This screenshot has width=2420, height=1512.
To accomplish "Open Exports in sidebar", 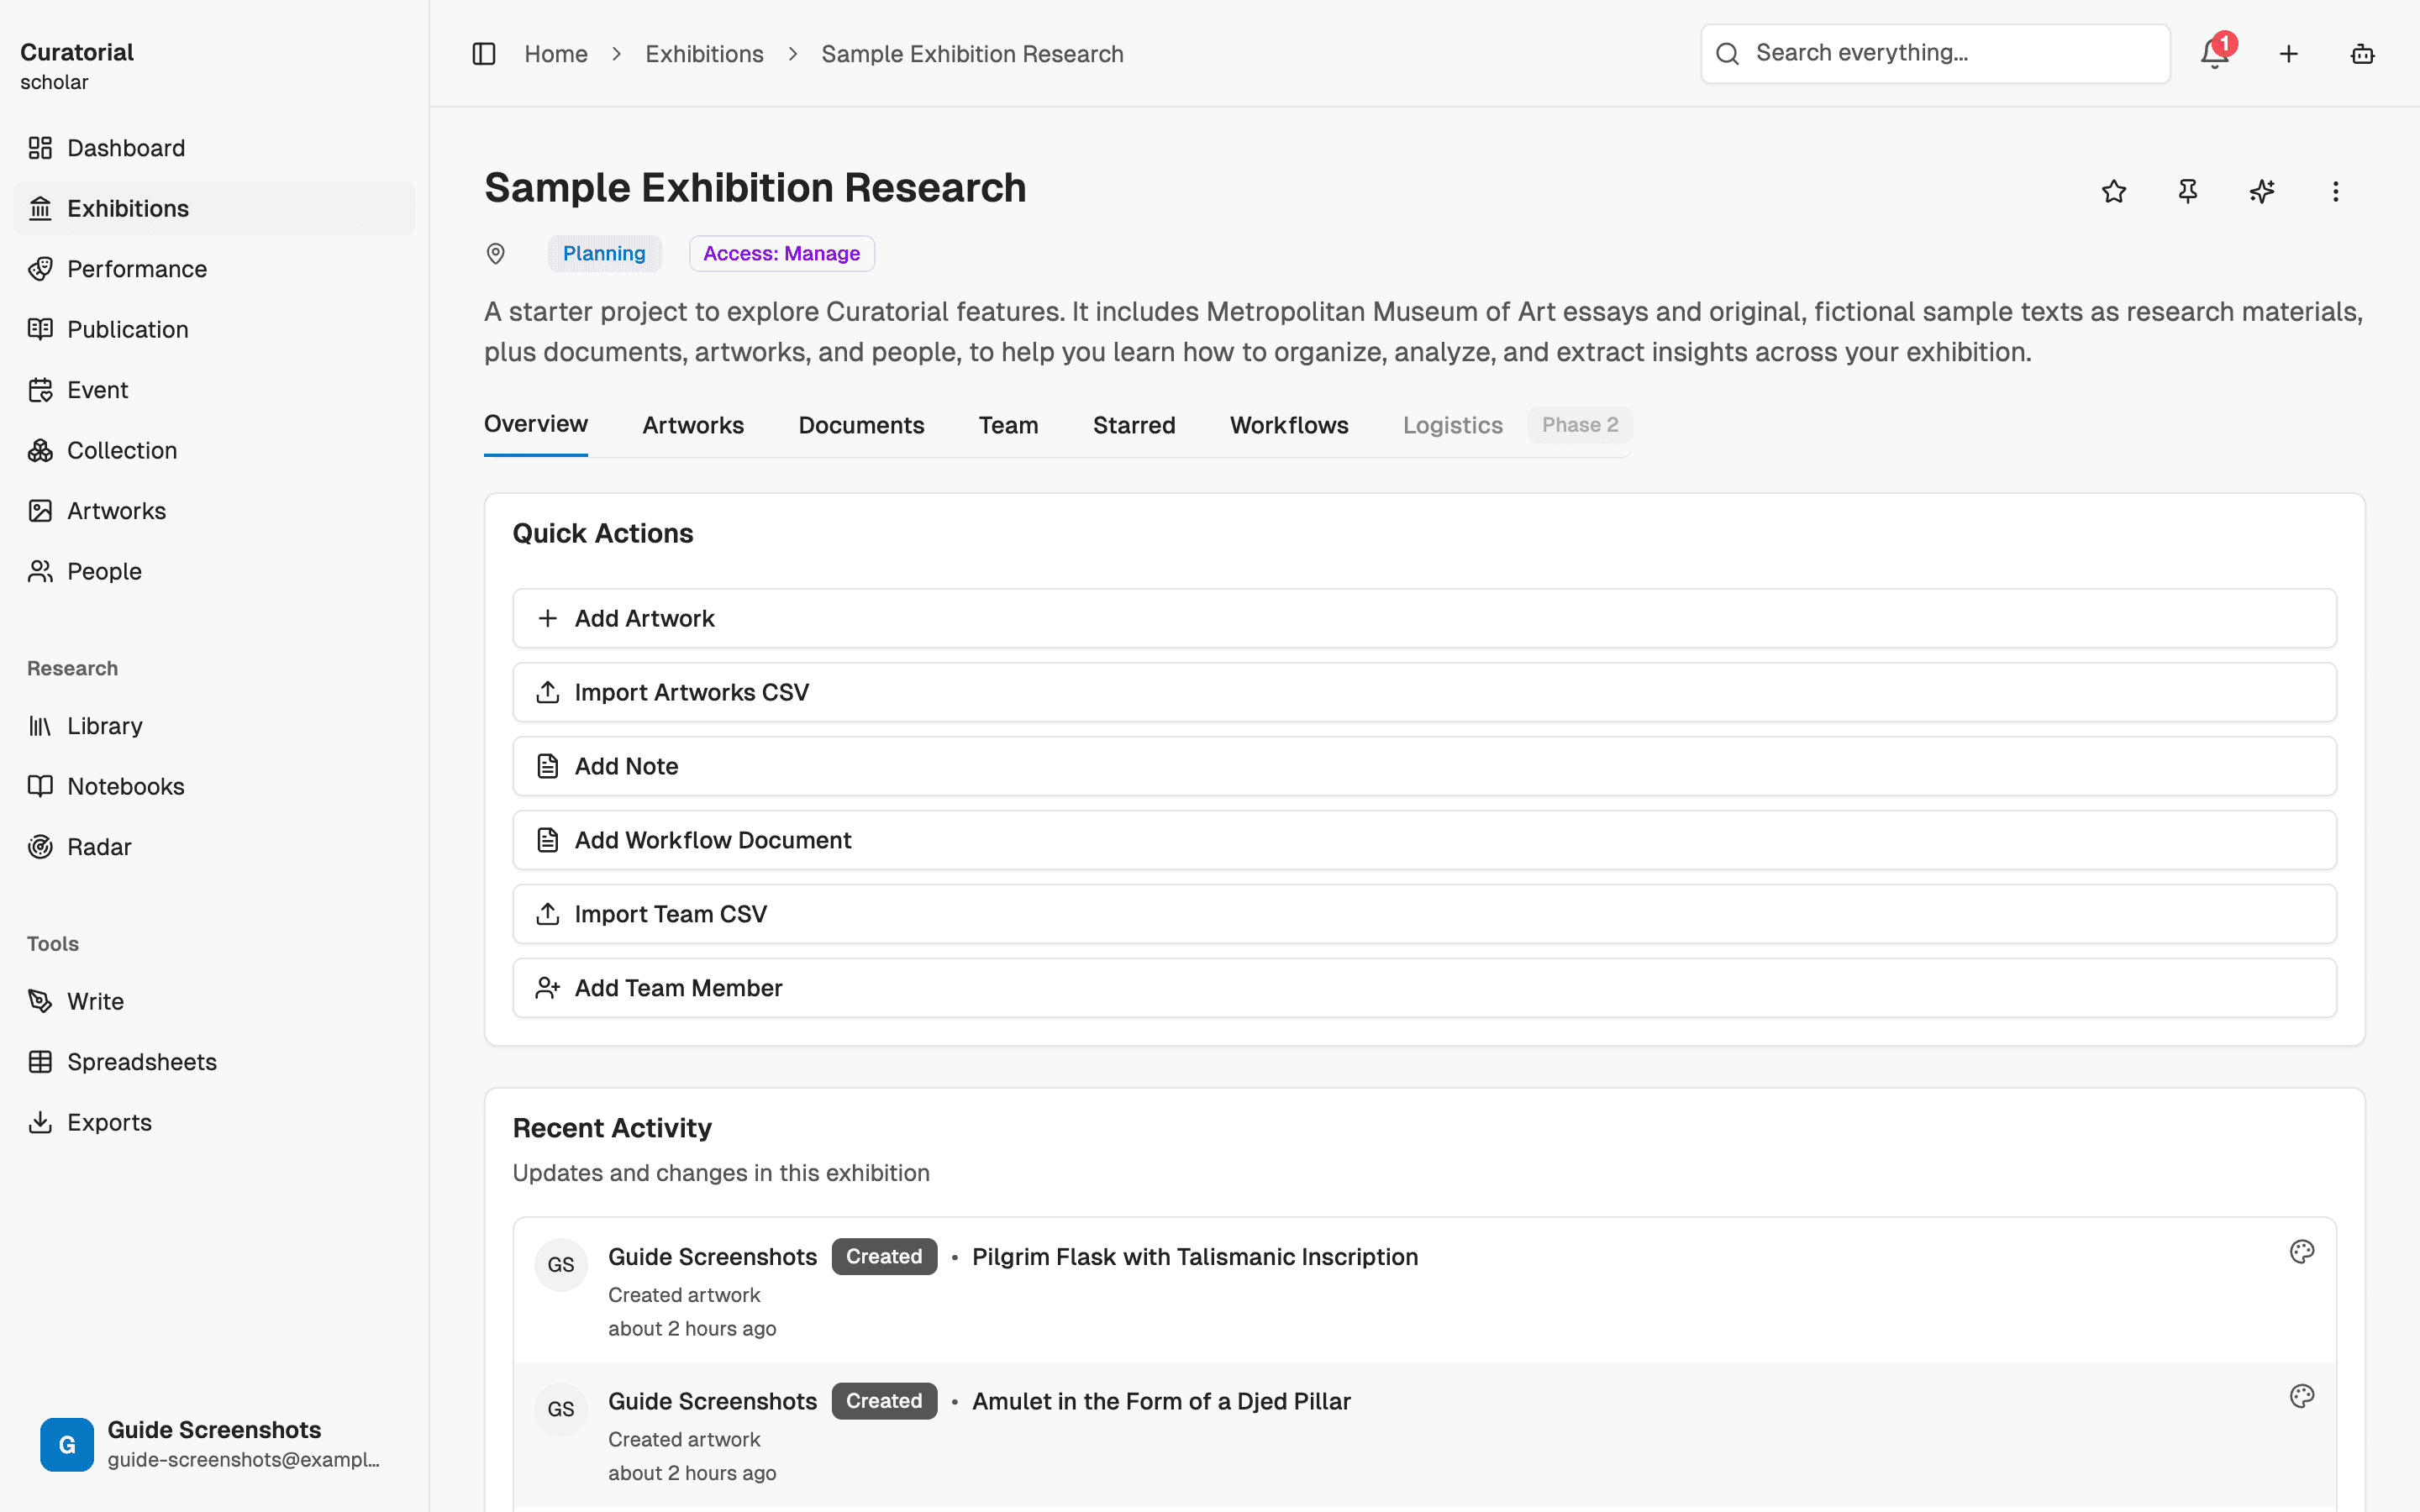I will tap(214, 1122).
